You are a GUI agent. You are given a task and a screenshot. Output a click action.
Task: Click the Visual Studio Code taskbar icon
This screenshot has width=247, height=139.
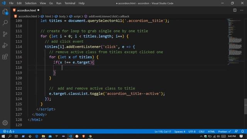(x=70, y=136)
